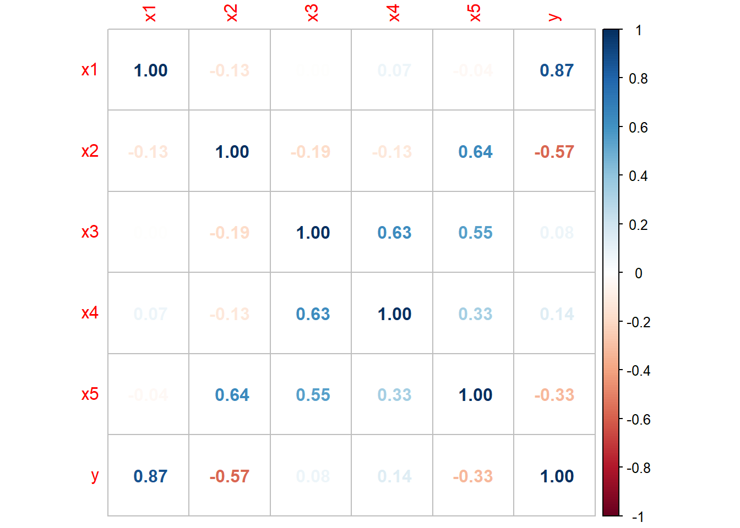Click the -0.4 tick label on legend
The width and height of the screenshot is (740, 528).
[x=638, y=371]
